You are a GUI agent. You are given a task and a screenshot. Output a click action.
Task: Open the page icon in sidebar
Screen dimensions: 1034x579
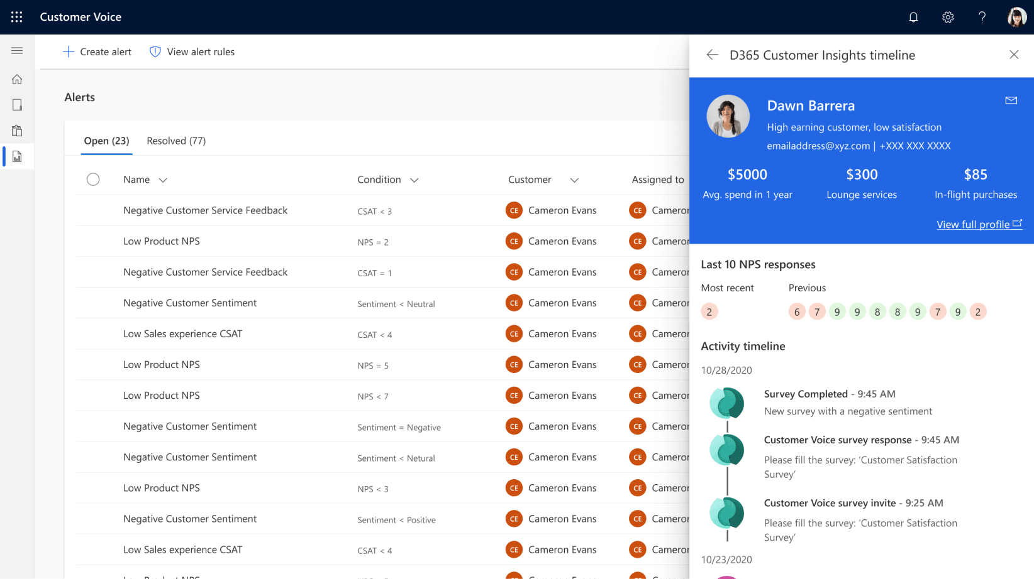pos(17,105)
